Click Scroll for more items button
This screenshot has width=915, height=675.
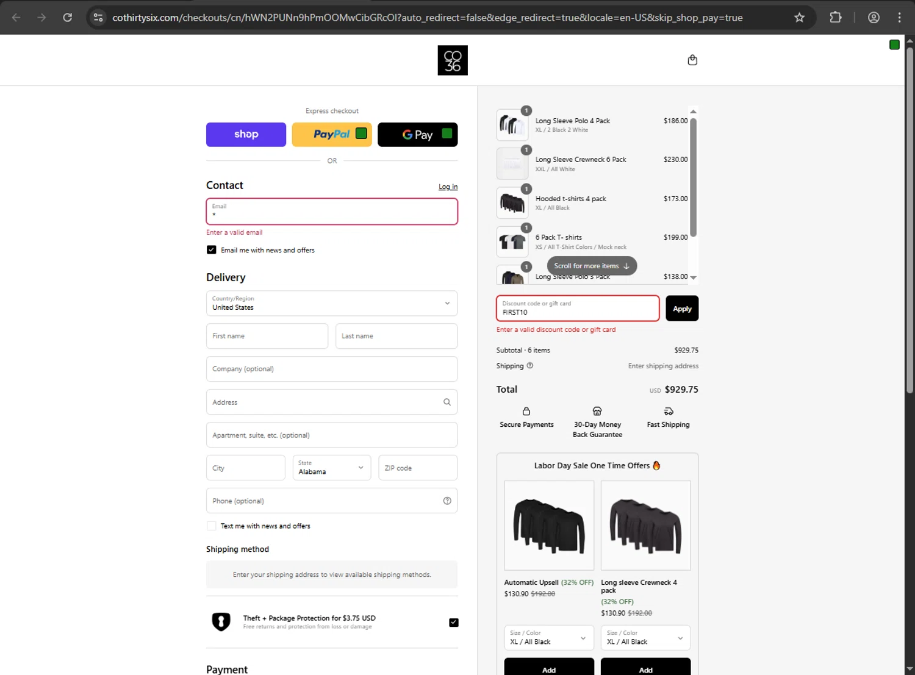[x=592, y=266]
